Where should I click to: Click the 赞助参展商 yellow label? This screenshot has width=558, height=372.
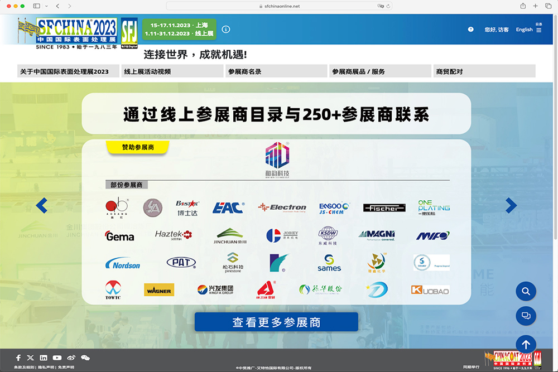[x=138, y=147]
